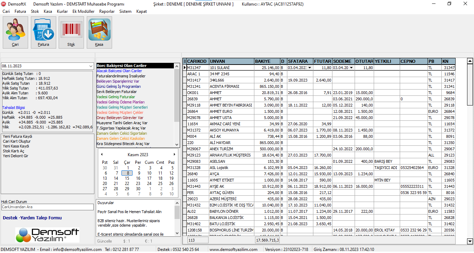The image size is (474, 253).
Task: Click Stok Kartı Aç shortcut
Action: point(14,151)
